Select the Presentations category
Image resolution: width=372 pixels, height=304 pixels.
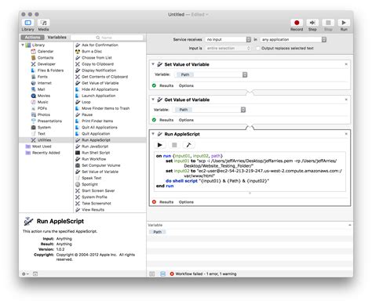tap(49, 121)
